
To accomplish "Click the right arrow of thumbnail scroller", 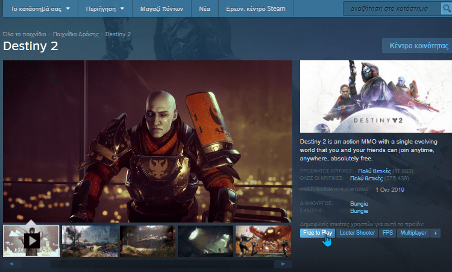I will [x=283, y=264].
